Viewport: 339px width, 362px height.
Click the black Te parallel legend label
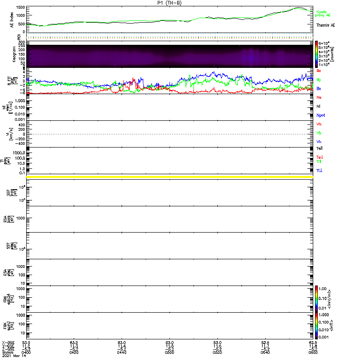pyautogui.click(x=320, y=148)
